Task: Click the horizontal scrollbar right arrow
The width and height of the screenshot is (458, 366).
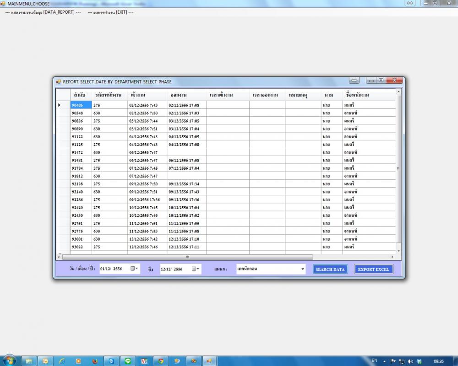Action: (x=393, y=257)
